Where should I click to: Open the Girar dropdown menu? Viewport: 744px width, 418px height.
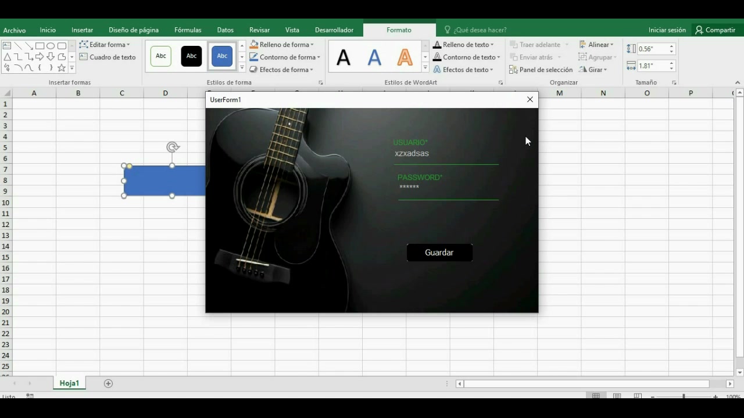[x=595, y=69]
